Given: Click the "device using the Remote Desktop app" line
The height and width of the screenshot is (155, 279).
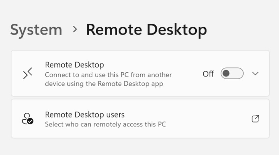Looking at the screenshot, I should point(104,84).
